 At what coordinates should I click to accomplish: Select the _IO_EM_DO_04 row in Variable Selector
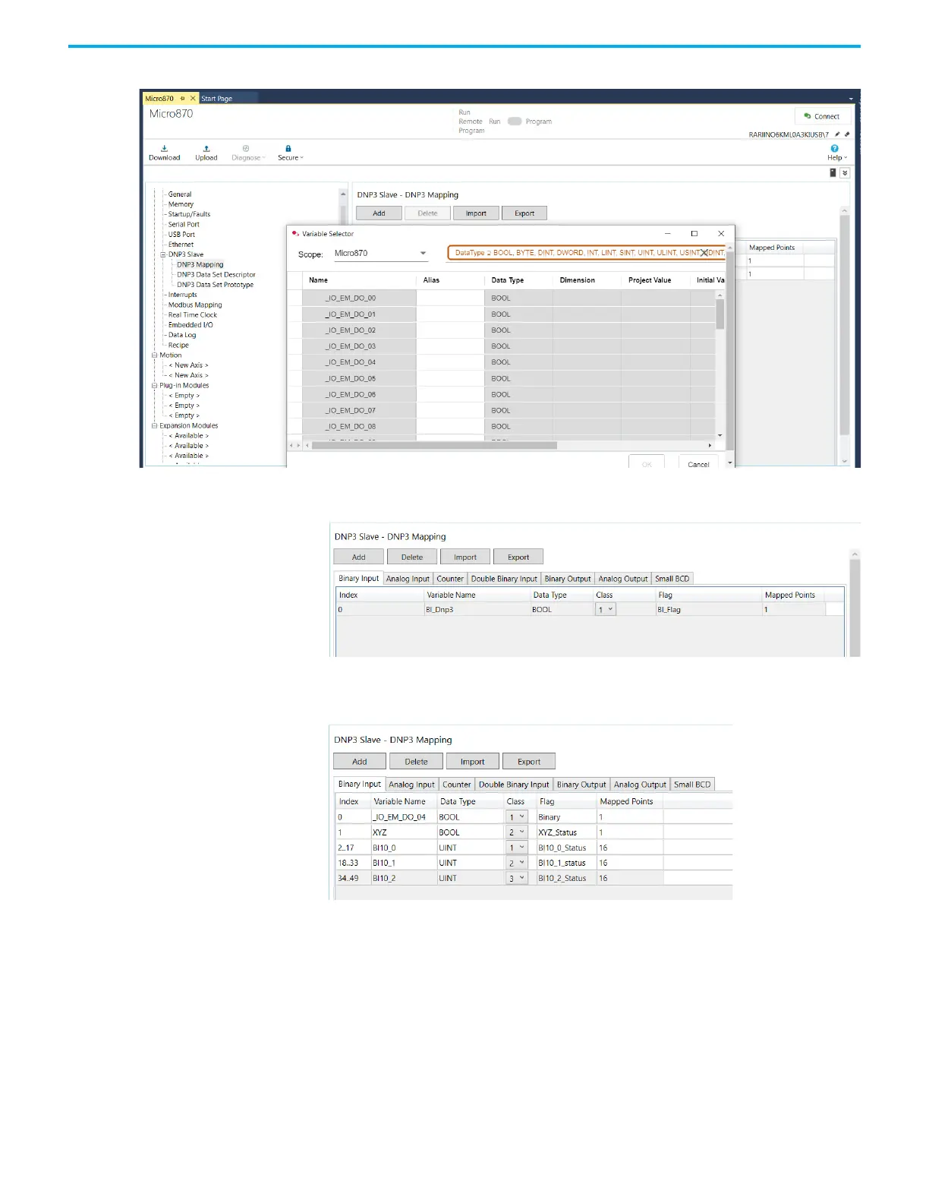point(501,362)
